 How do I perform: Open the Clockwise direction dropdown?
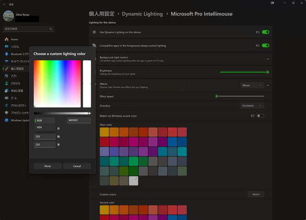click(x=252, y=105)
